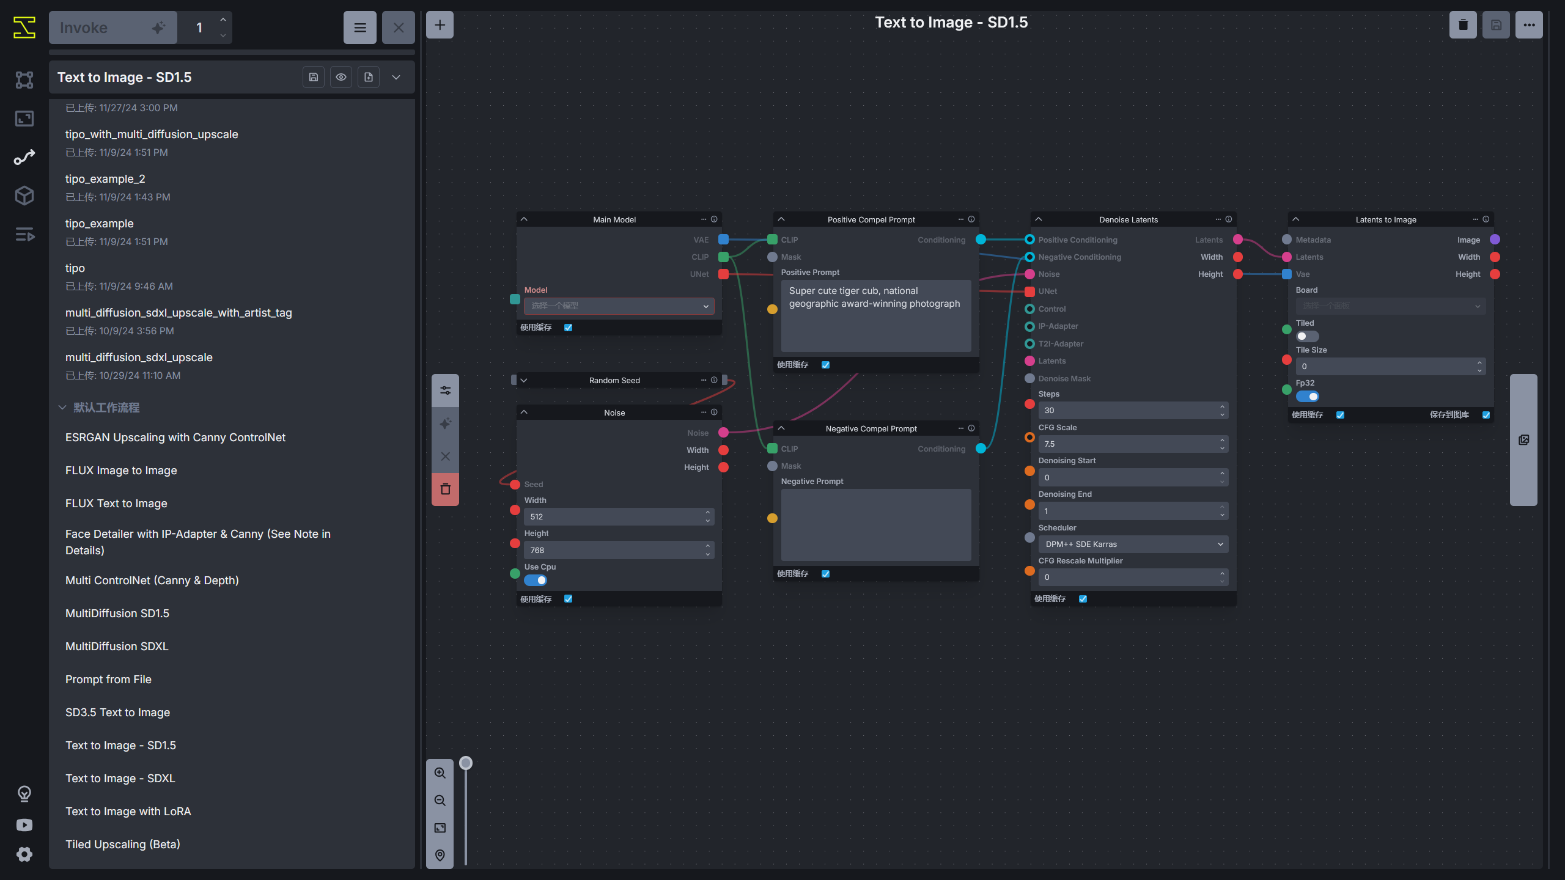Screen dimensions: 1565x880
Task: Select FLUX Text to Image workflow
Action: click(x=116, y=504)
